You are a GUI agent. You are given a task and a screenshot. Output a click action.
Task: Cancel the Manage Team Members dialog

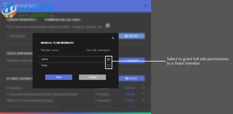tap(92, 77)
